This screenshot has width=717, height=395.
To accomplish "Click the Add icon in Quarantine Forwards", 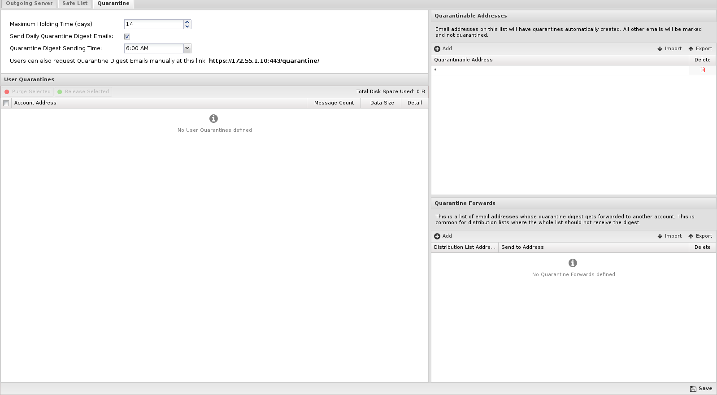I will [x=437, y=236].
